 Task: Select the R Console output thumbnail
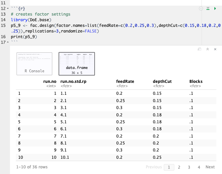(34, 63)
